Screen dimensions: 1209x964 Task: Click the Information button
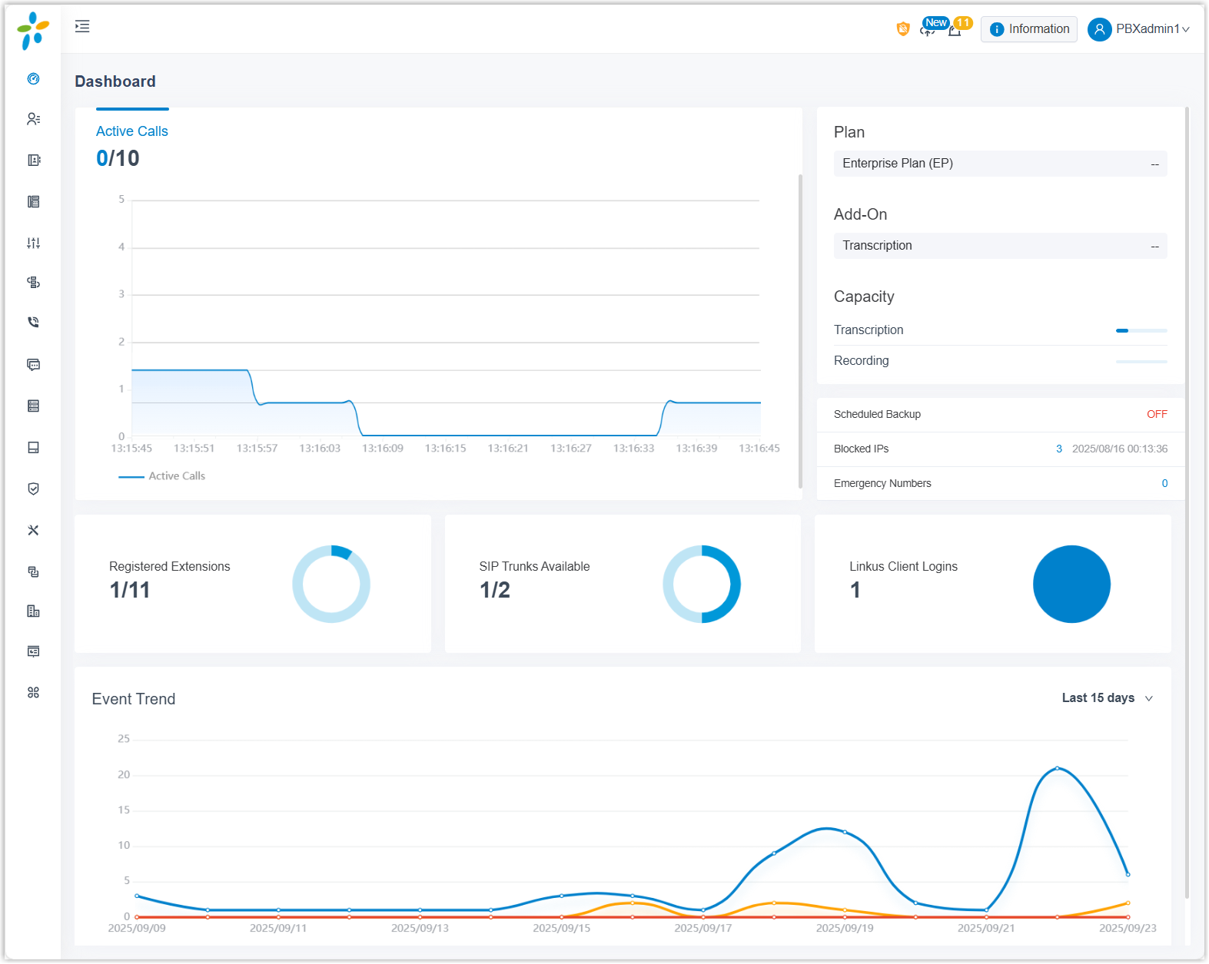coord(1028,29)
